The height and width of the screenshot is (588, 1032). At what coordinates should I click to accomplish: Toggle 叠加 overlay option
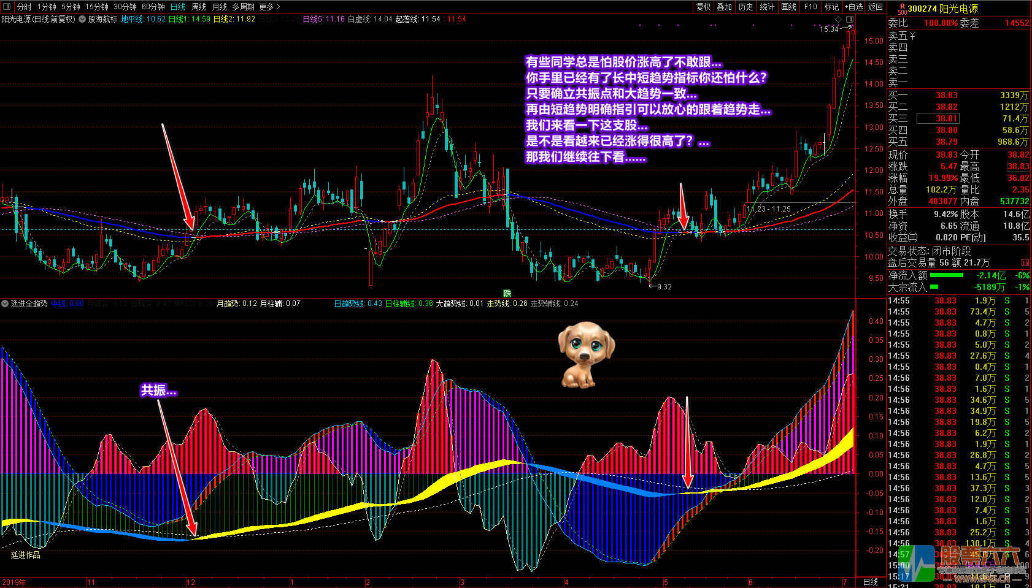[725, 7]
